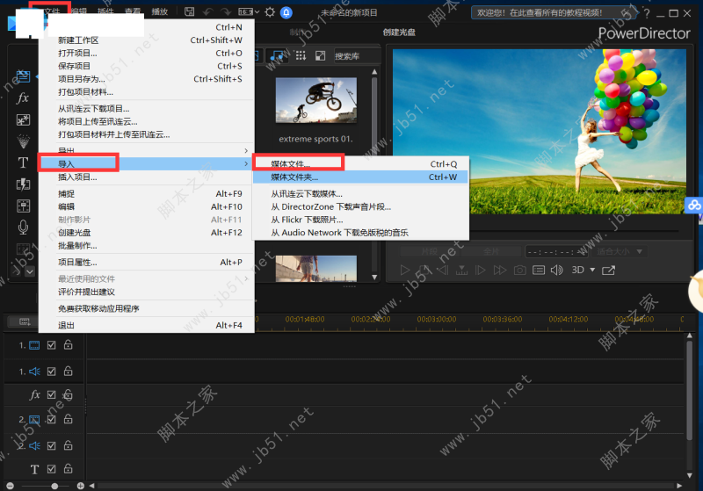
Task: Click the add tracks icon above timeline
Action: (25, 321)
